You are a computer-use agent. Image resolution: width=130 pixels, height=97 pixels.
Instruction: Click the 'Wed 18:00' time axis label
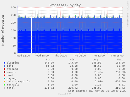[42, 56]
